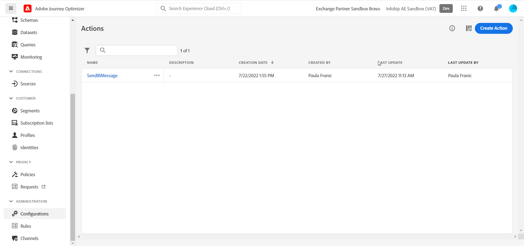Viewport: 524px width, 246px height.
Task: Collapse the Connections section
Action: (11, 71)
